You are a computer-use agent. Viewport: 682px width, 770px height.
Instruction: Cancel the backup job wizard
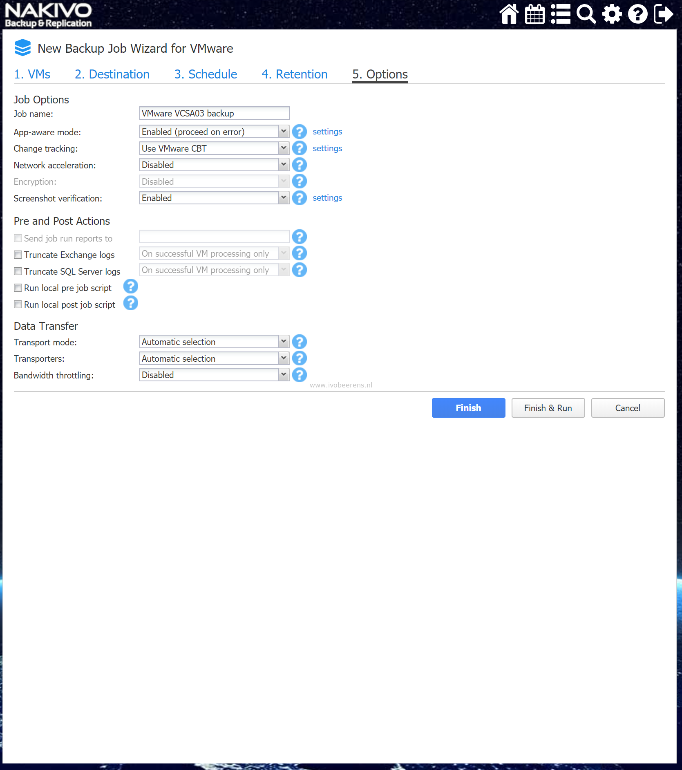(x=628, y=408)
